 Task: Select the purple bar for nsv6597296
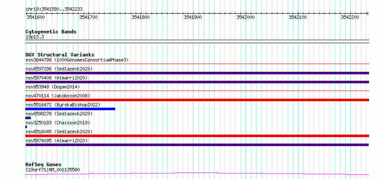(x=197, y=73)
